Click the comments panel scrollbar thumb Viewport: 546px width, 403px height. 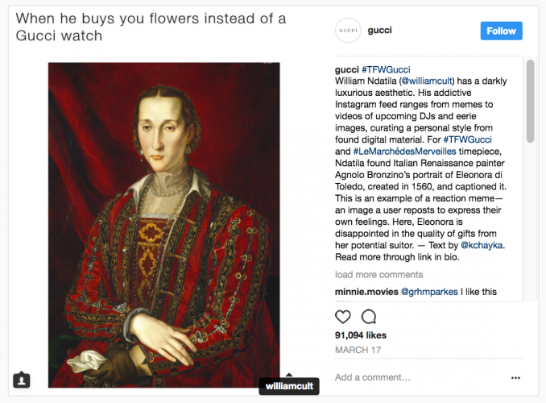530,101
